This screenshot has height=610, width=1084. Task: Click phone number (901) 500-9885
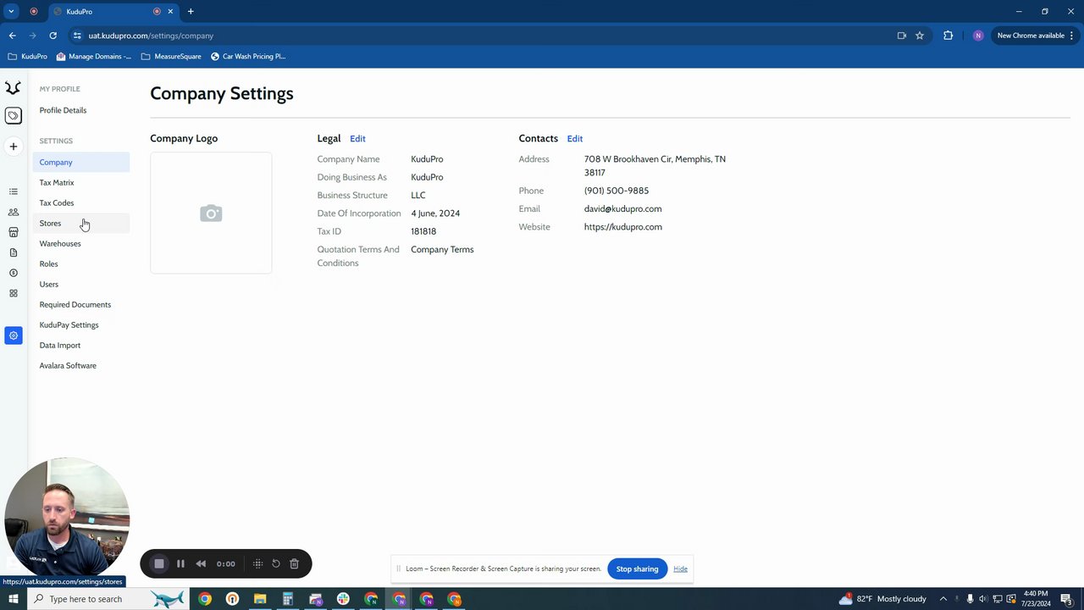click(x=616, y=191)
